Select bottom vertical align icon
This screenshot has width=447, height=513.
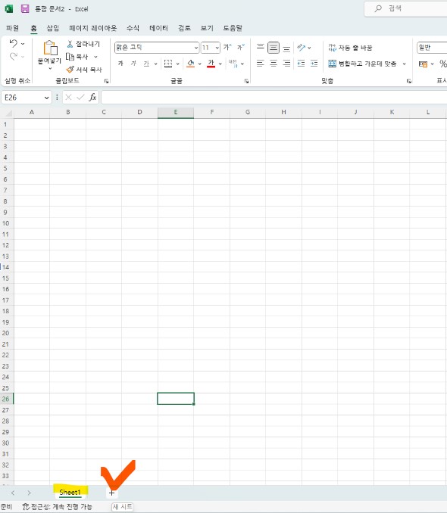286,48
